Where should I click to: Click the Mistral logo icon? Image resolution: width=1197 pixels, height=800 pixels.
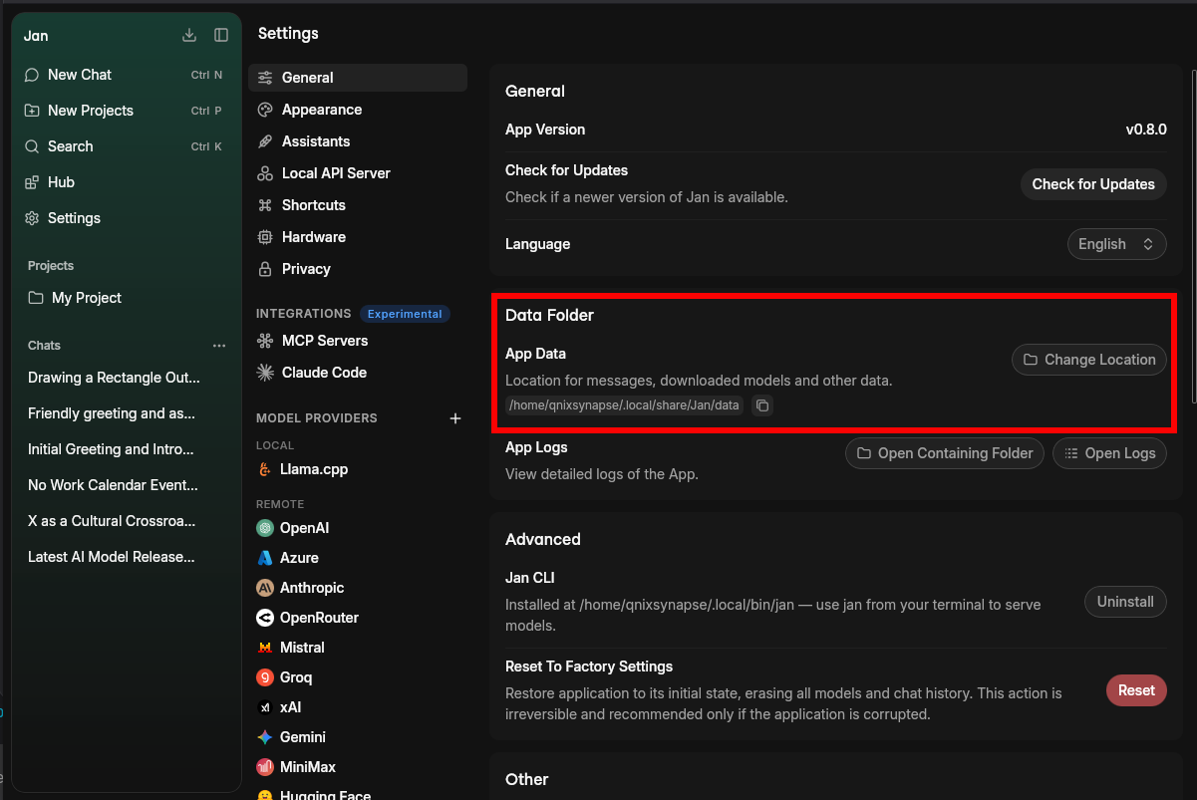pyautogui.click(x=264, y=648)
